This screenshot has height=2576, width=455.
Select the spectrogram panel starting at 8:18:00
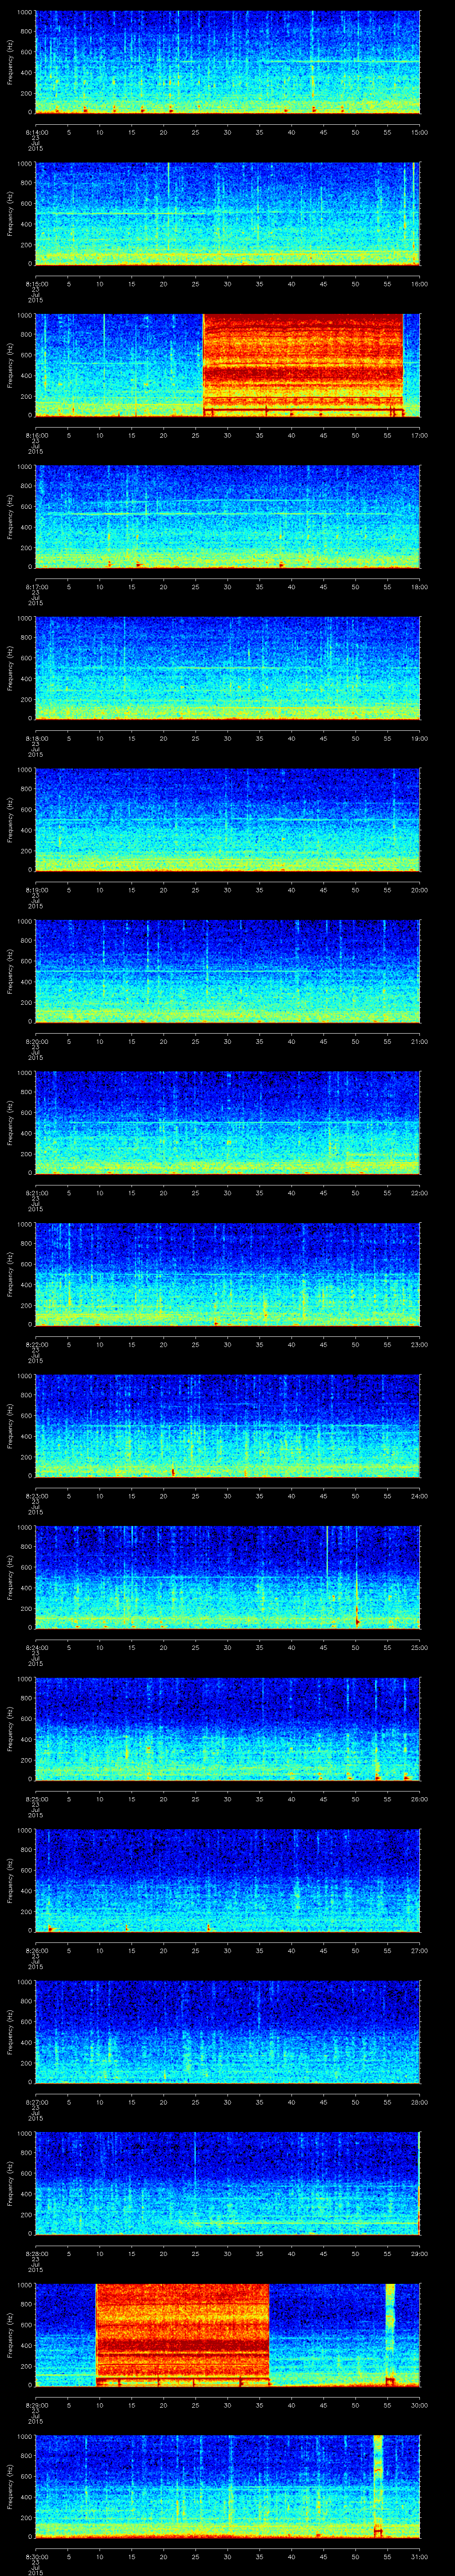tap(227, 668)
